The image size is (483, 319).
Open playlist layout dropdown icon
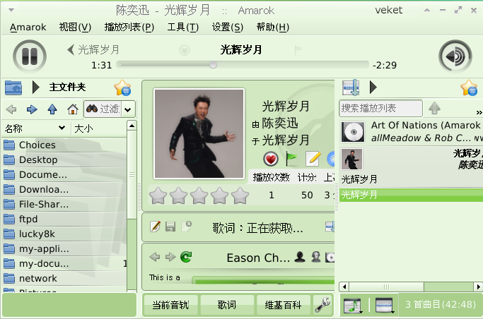click(385, 305)
